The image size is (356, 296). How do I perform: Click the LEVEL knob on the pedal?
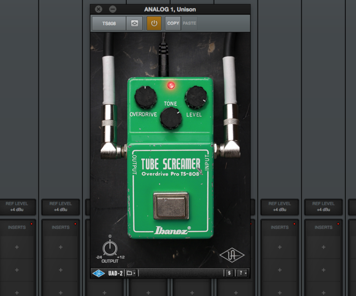coord(196,97)
